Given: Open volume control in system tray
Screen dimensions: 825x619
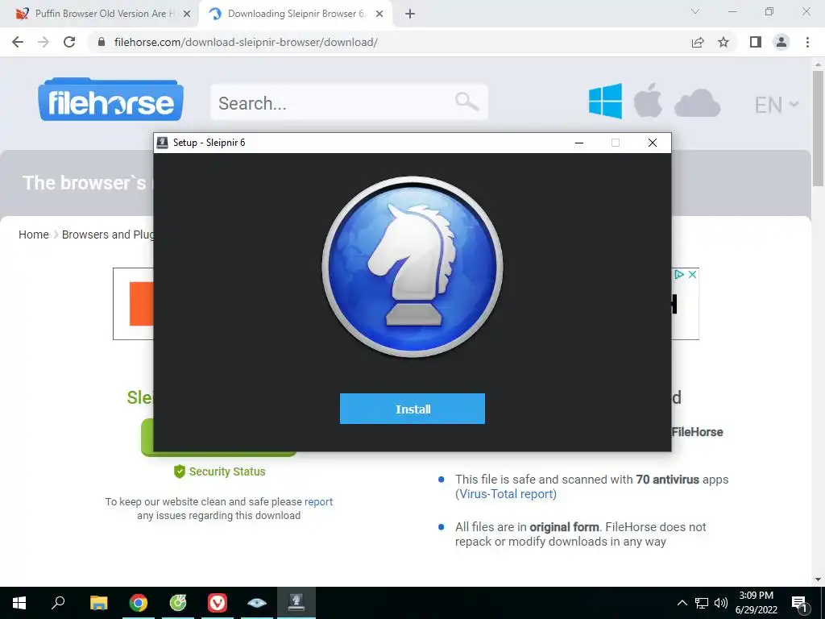Looking at the screenshot, I should [721, 603].
